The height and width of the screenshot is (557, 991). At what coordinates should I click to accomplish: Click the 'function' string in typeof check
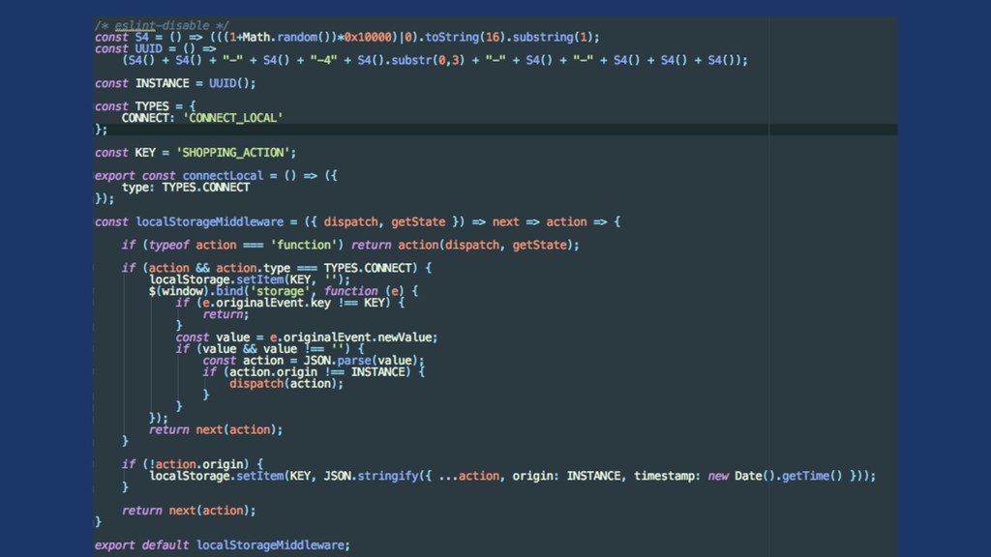coord(303,245)
